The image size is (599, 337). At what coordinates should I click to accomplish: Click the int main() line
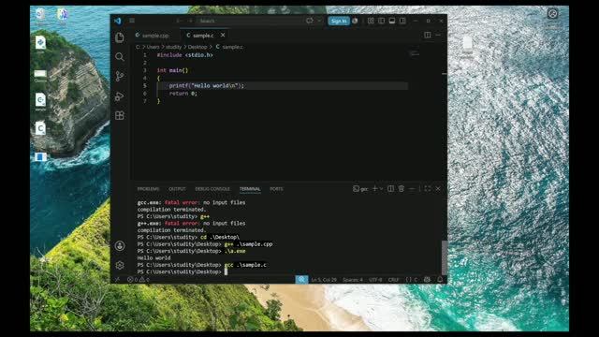(x=172, y=70)
